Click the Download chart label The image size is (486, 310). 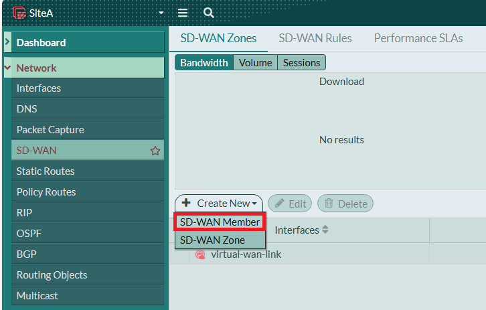tap(341, 82)
